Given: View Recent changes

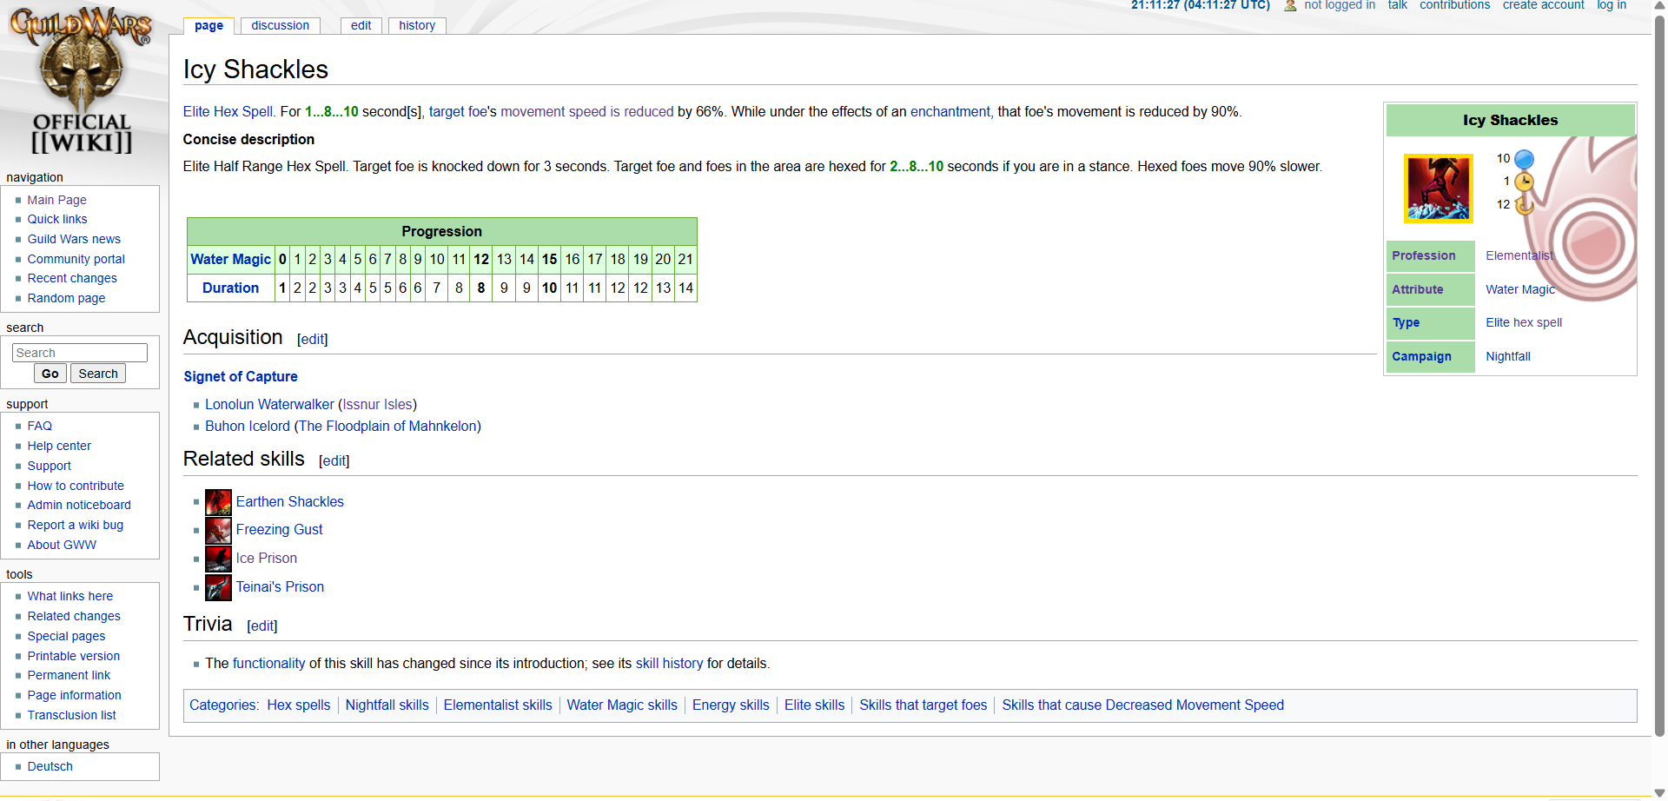Looking at the screenshot, I should click(71, 278).
